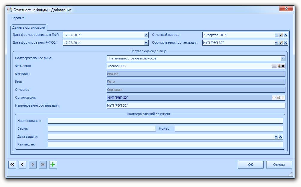Switch to Данные организации tab
This screenshot has height=187, width=301.
(x=29, y=27)
